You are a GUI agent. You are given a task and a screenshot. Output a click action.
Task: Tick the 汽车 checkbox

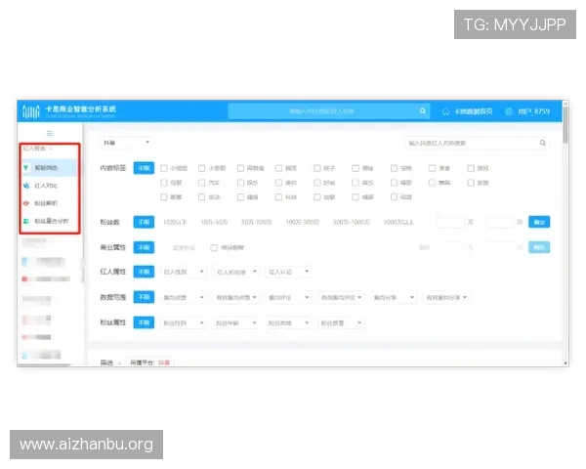[x=202, y=183]
